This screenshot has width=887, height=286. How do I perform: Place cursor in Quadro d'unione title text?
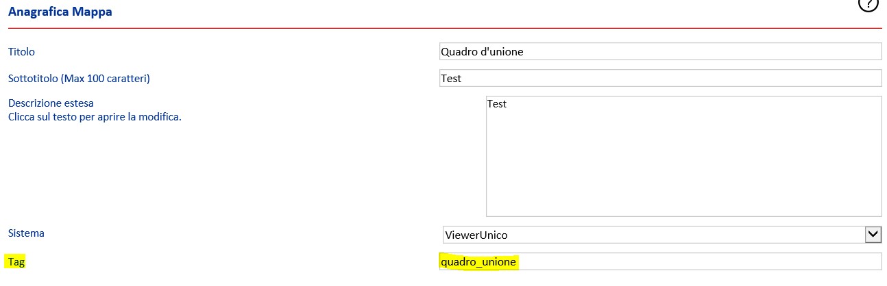click(x=483, y=51)
